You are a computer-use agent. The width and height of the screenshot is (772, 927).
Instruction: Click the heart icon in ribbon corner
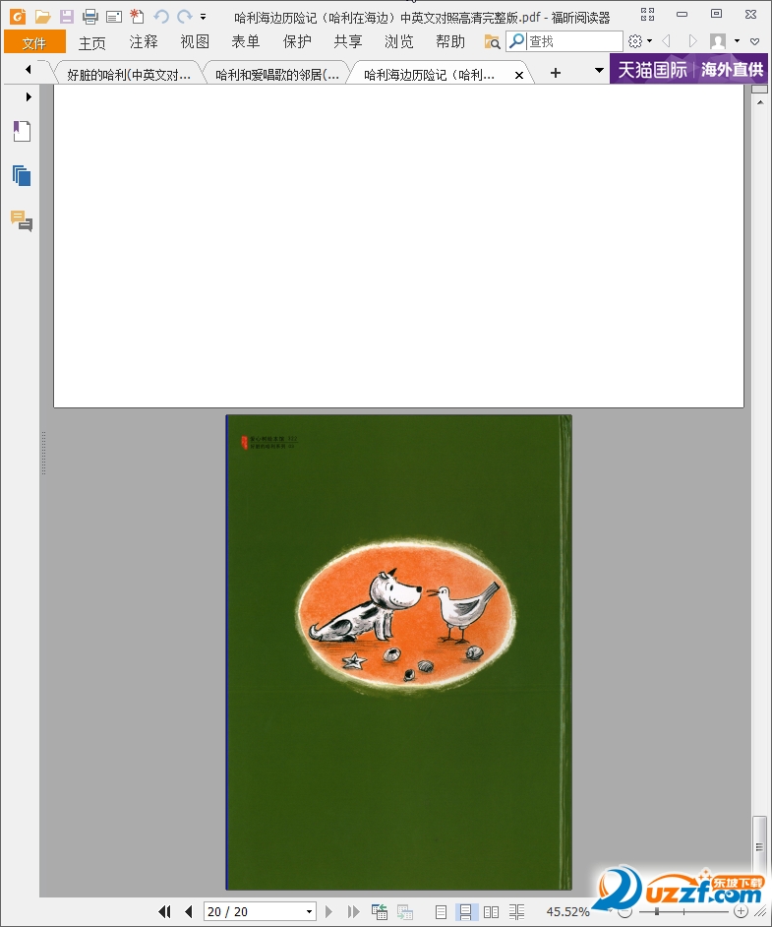[x=755, y=41]
